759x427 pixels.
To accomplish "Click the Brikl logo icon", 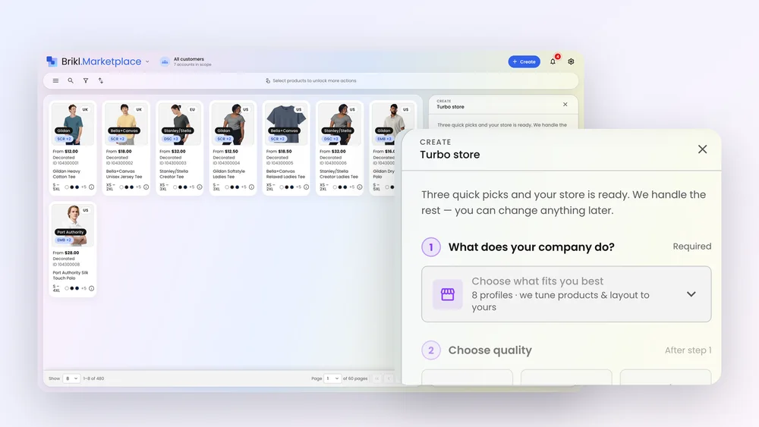I will [x=52, y=61].
